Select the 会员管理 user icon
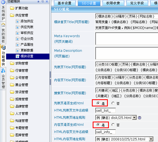The height and width of the screenshot is (142, 158). click(3, 71)
